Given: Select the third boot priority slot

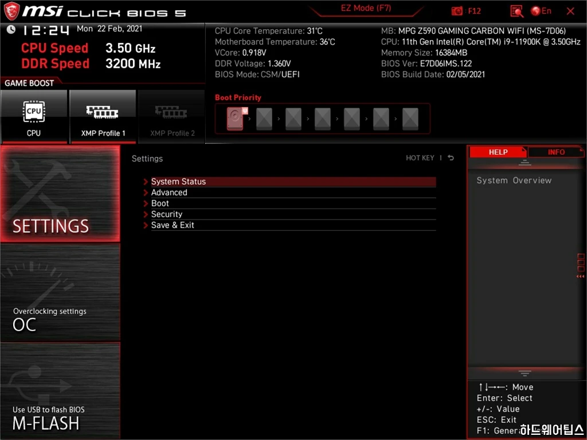Looking at the screenshot, I should click(x=293, y=119).
